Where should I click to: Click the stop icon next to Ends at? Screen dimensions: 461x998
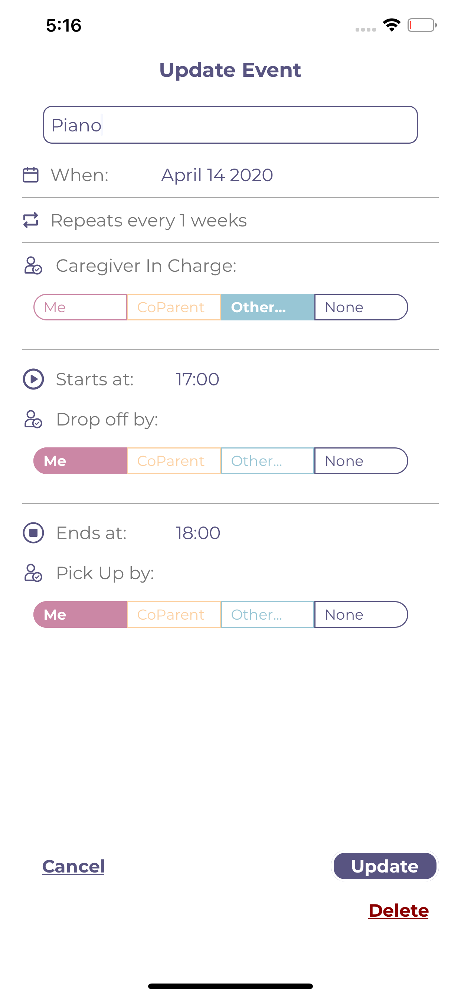click(x=34, y=533)
